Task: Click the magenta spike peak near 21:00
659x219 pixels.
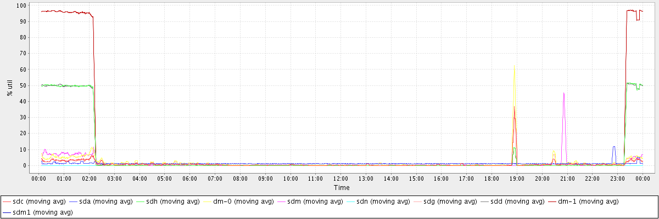Action: pyautogui.click(x=564, y=93)
